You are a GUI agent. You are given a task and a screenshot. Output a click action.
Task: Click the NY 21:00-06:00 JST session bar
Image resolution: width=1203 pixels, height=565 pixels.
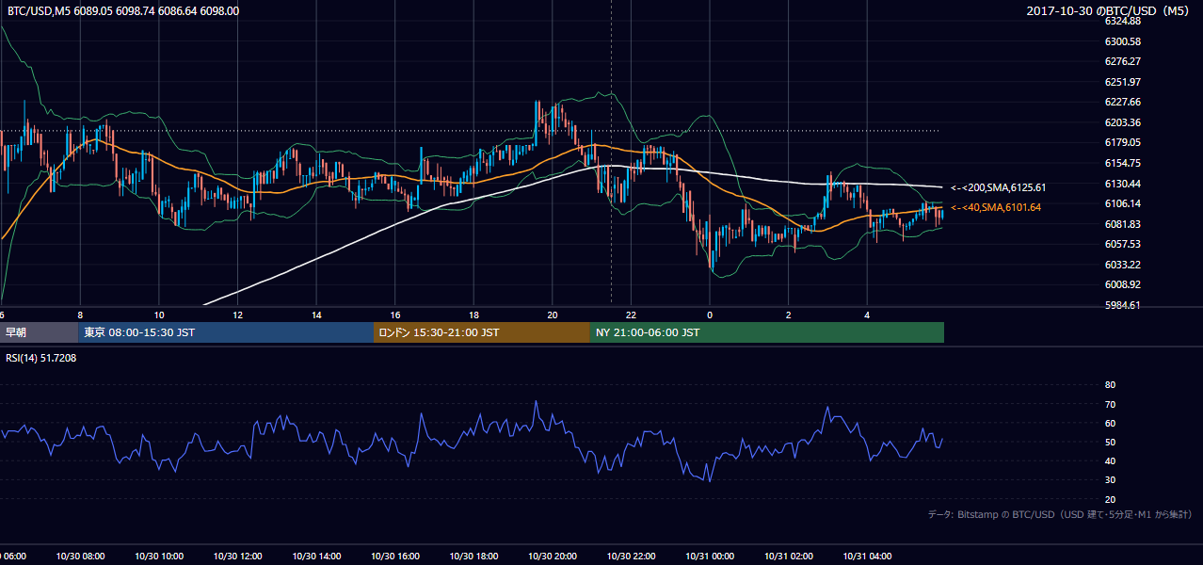pos(767,332)
